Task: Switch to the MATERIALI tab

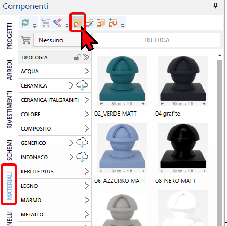Action: 9,185
